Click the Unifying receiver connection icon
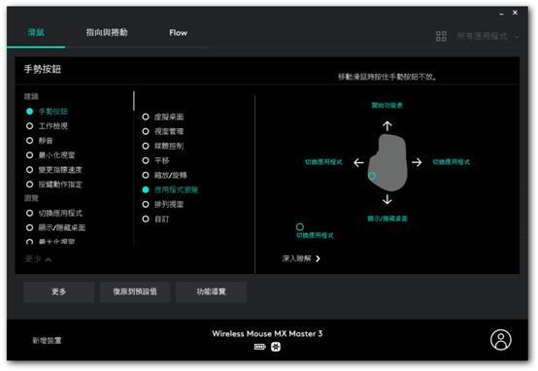The image size is (538, 371). (x=276, y=347)
